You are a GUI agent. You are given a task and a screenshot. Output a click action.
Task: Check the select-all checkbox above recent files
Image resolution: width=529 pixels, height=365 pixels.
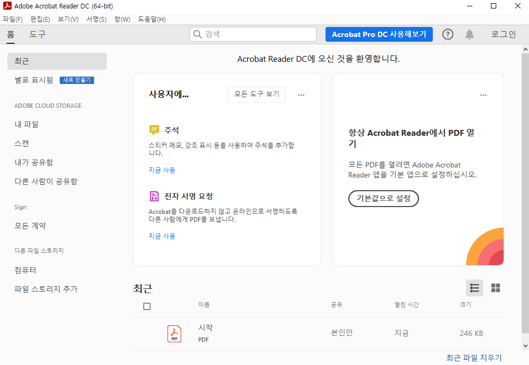tap(146, 306)
